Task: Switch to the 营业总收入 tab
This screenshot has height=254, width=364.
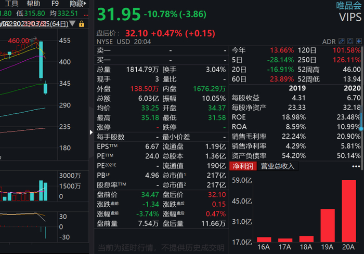Action: click(x=278, y=166)
